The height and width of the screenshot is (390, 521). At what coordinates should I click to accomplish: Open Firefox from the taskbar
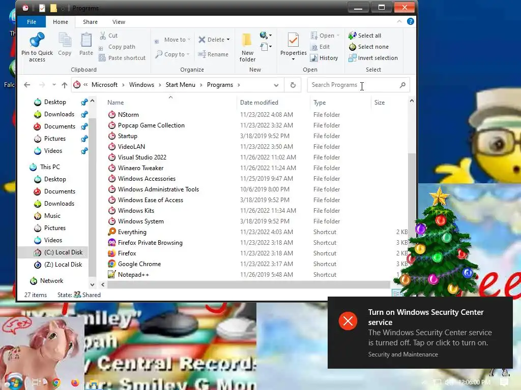pos(75,382)
